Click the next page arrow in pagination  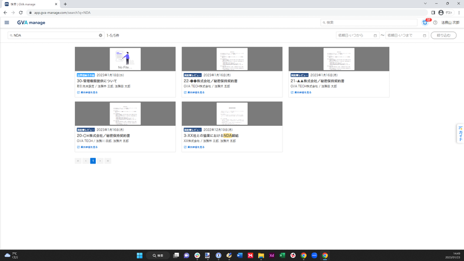pos(100,161)
